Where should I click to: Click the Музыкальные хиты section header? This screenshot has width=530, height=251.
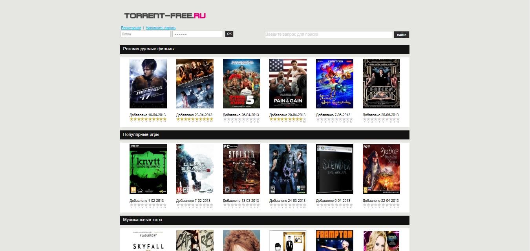click(x=265, y=220)
